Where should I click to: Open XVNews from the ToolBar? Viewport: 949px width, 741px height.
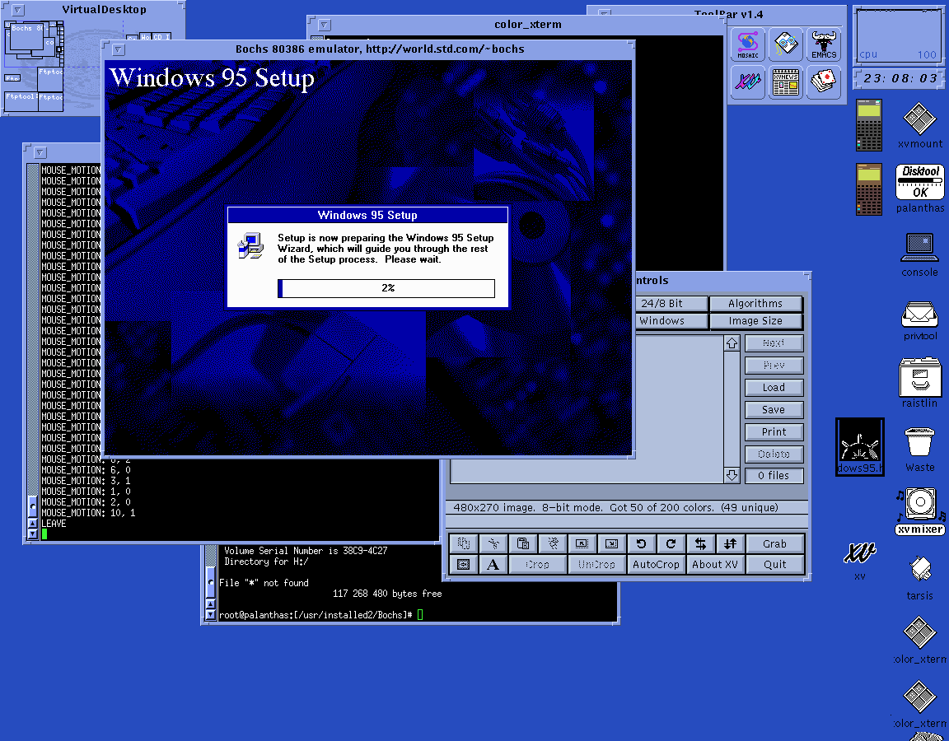coord(786,82)
